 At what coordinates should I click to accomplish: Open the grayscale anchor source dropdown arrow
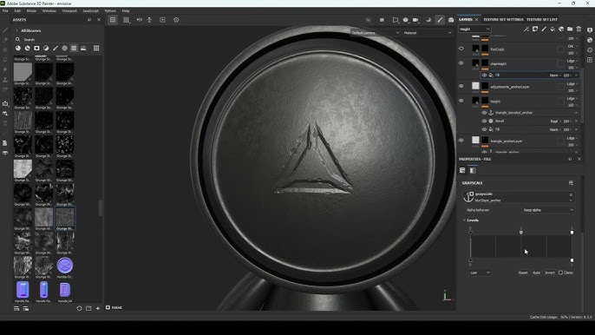571,200
